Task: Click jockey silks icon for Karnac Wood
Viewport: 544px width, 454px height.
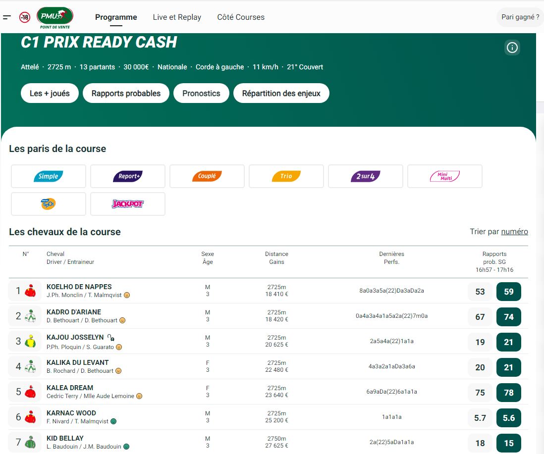Action: point(31,417)
